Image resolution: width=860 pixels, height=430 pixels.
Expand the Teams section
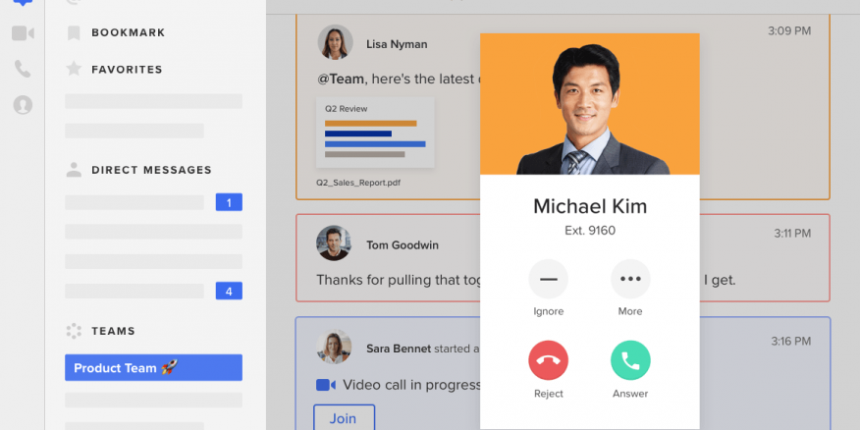coord(113,331)
